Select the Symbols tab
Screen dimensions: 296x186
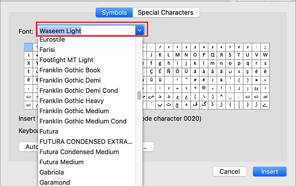point(114,13)
